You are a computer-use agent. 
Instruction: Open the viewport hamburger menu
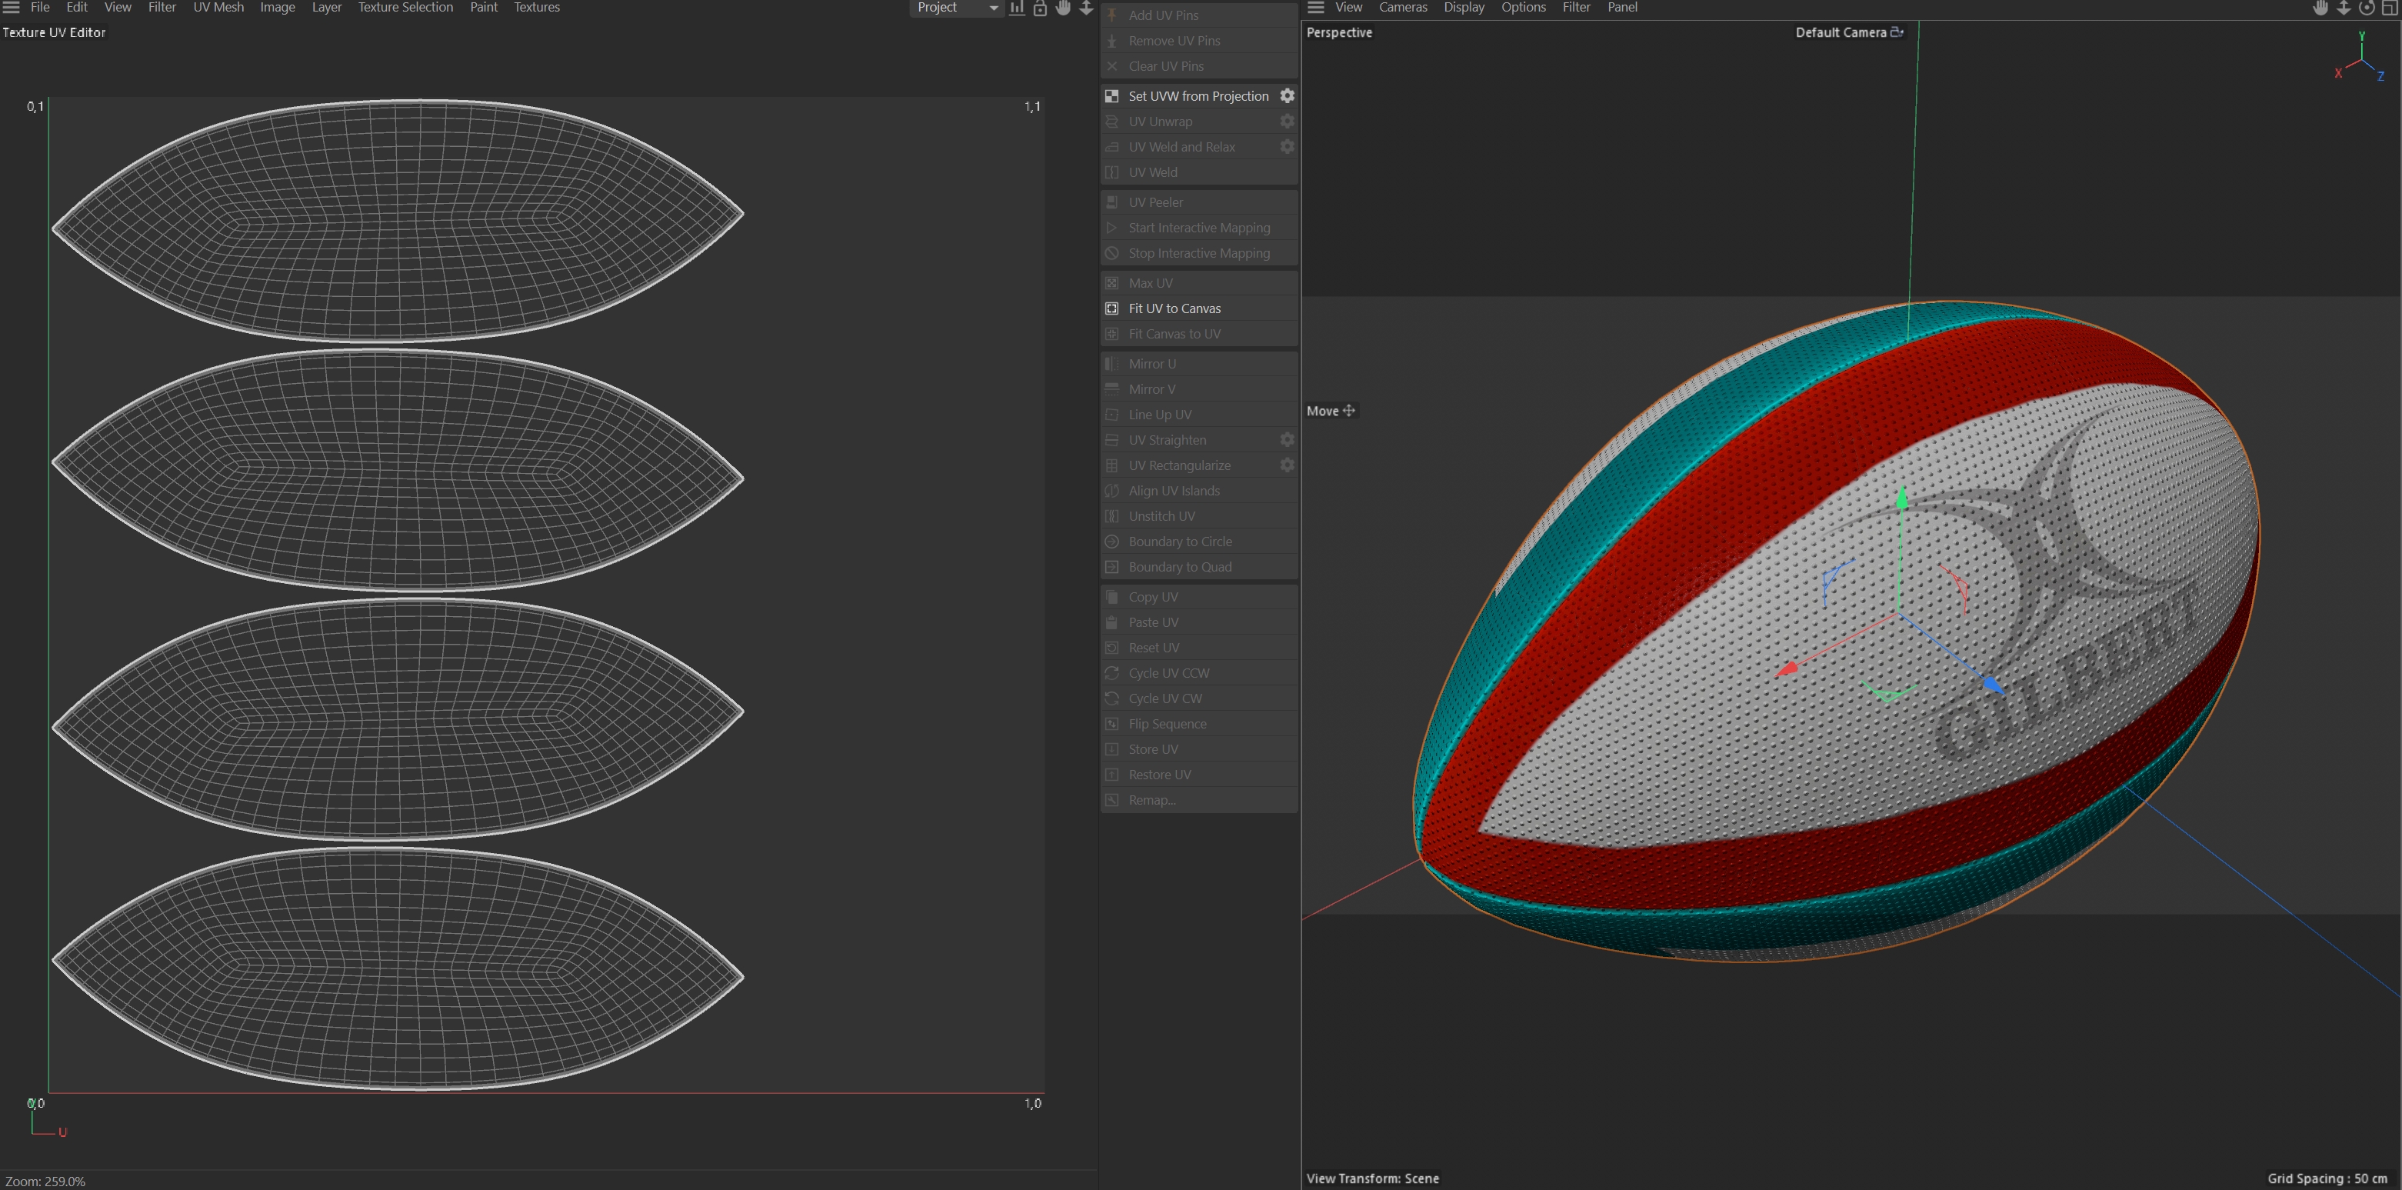(x=1316, y=8)
